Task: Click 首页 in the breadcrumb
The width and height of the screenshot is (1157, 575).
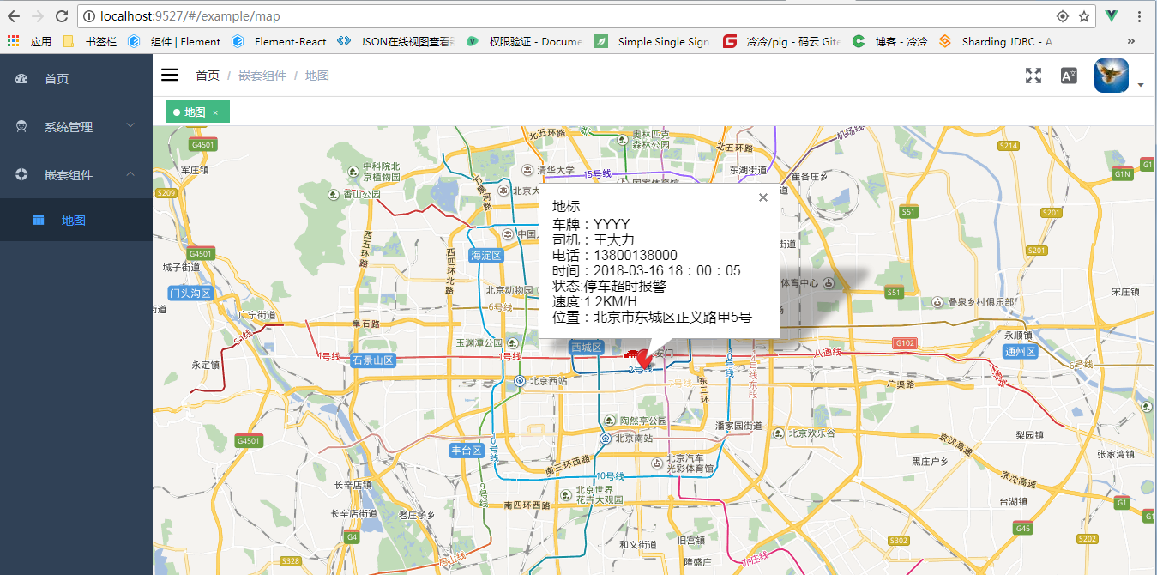Action: [208, 76]
